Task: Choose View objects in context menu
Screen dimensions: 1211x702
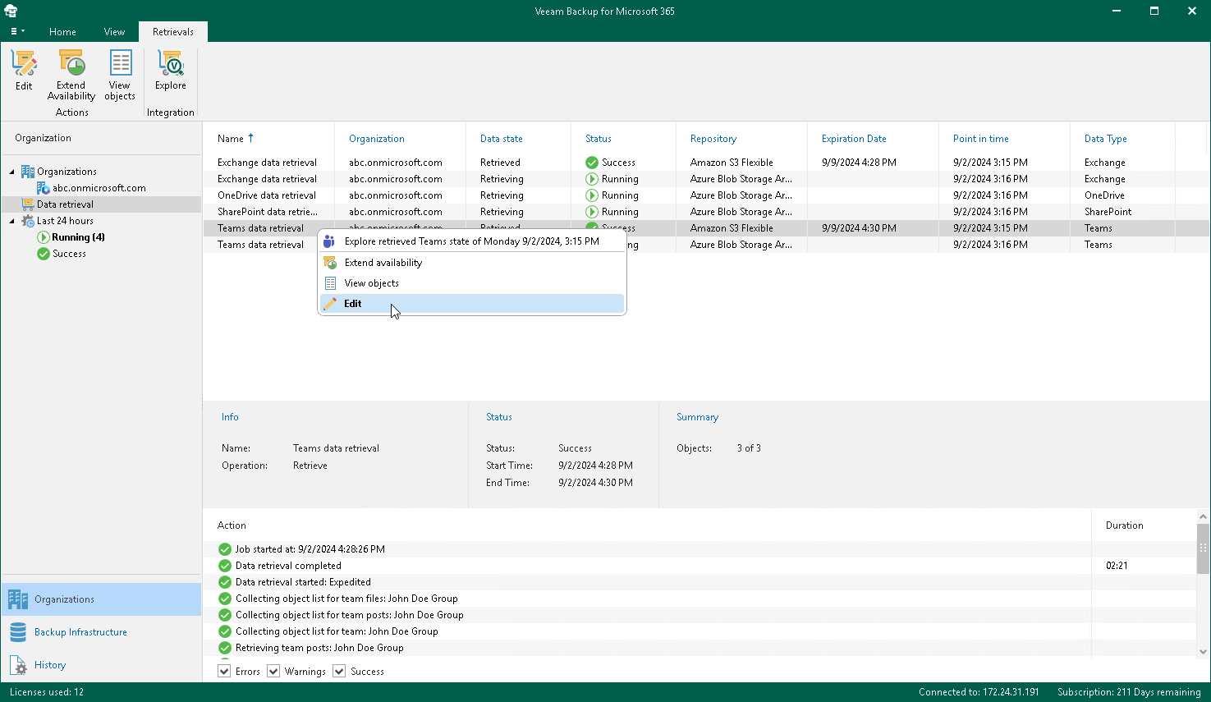Action: click(472, 283)
